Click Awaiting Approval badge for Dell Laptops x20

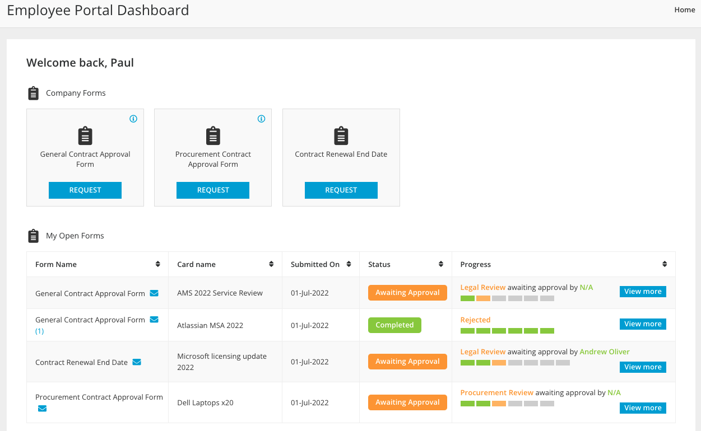[x=407, y=402]
